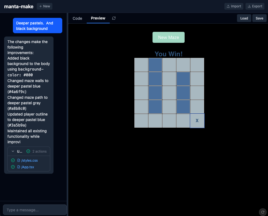Click the refresh icon beside the Preview tab
Image resolution: width=268 pixels, height=216 pixels.
tap(114, 18)
